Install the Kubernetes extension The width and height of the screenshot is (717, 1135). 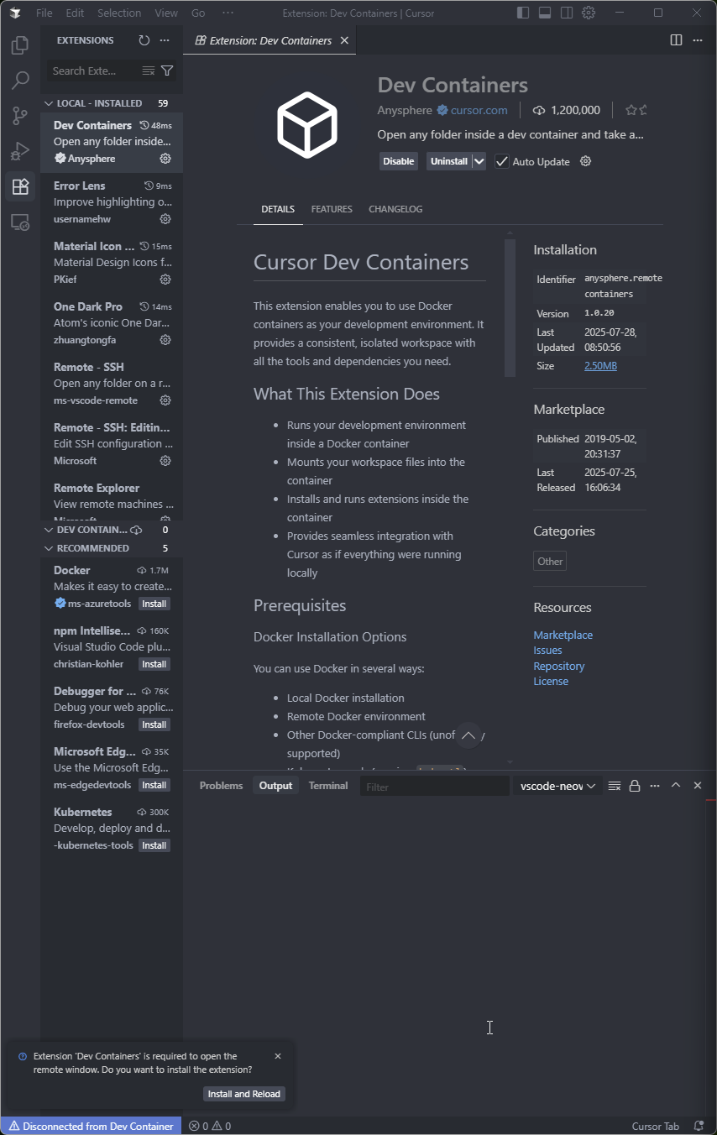(x=154, y=845)
